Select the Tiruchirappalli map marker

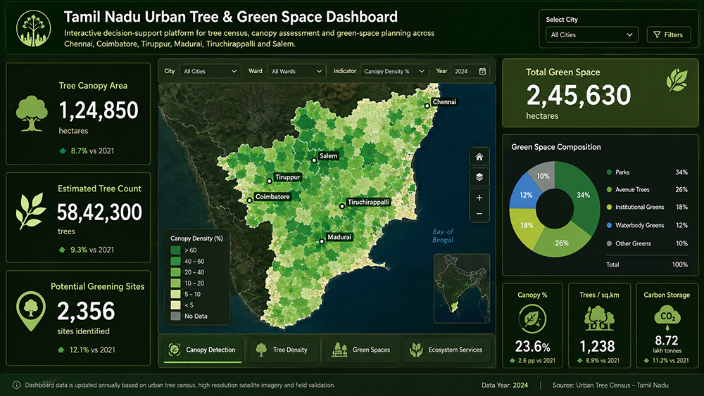(x=342, y=206)
